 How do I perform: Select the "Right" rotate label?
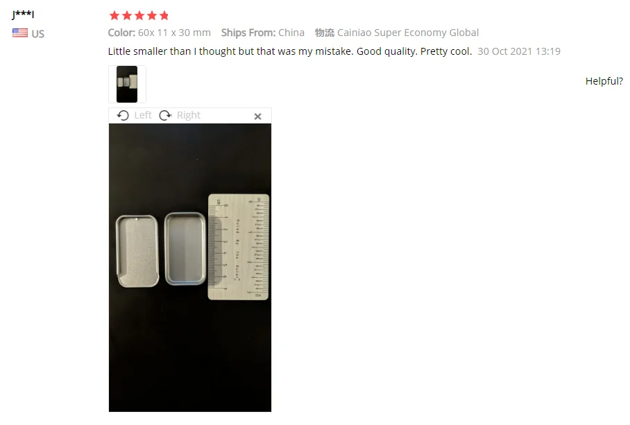189,115
